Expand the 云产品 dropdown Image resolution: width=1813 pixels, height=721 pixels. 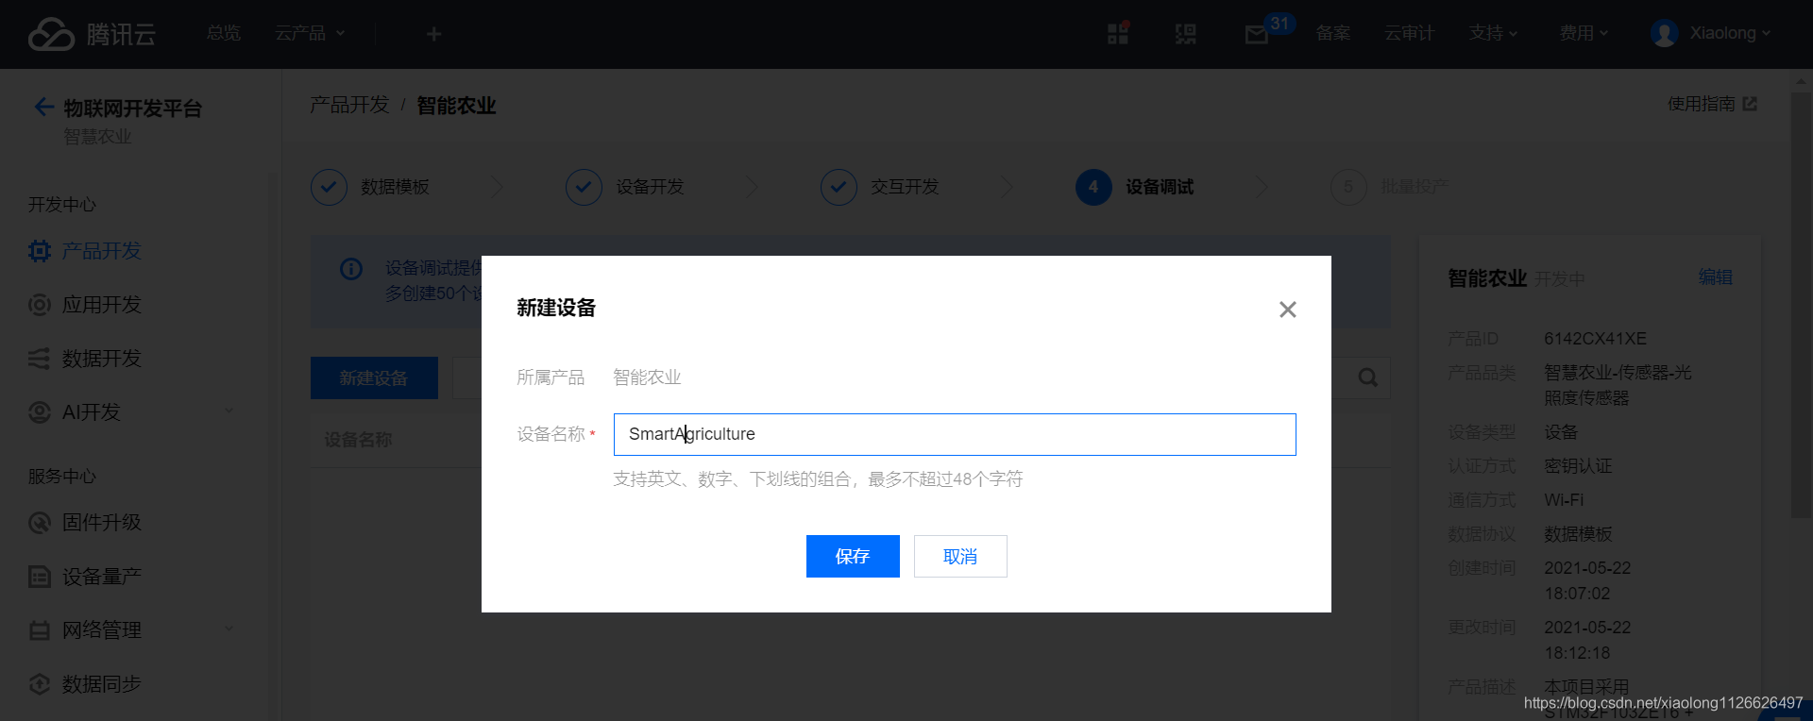point(310,33)
